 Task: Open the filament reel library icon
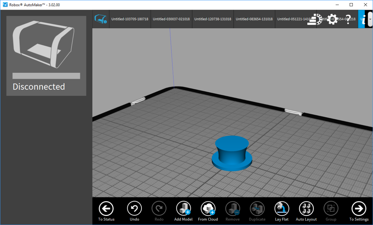click(x=315, y=19)
